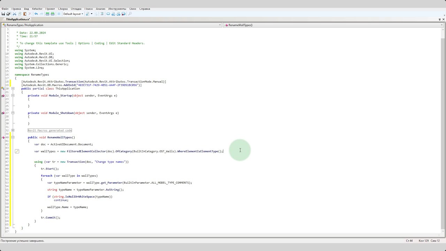Click 'tr.Commit();' on line 63

point(51,218)
